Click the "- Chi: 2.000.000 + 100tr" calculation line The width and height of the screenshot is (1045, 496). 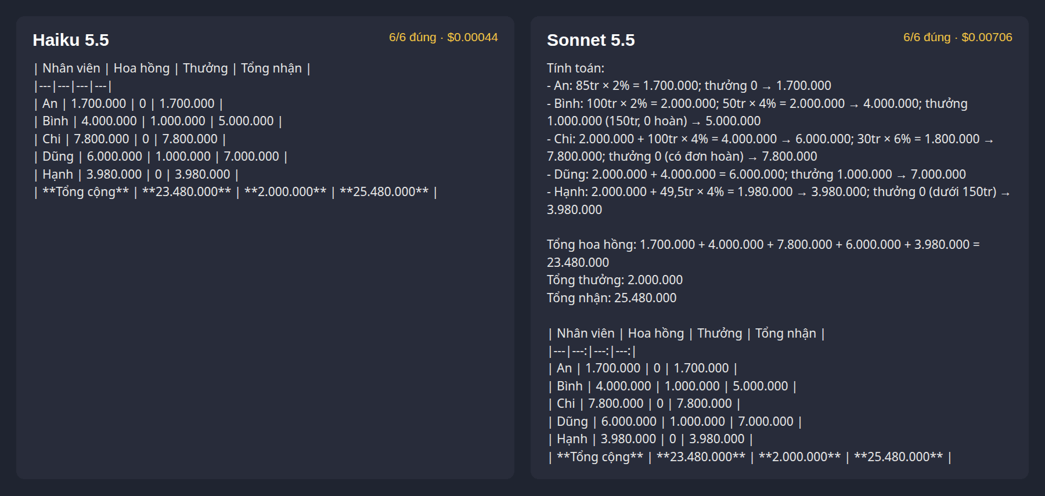click(x=770, y=148)
